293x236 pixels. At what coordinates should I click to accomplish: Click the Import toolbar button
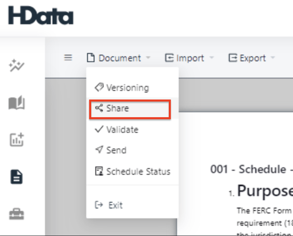(185, 58)
